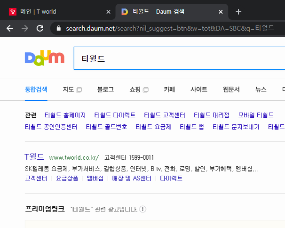The width and height of the screenshot is (285, 228).
Task: Click the 매장 및 AS센터 sublink
Action: point(132,178)
